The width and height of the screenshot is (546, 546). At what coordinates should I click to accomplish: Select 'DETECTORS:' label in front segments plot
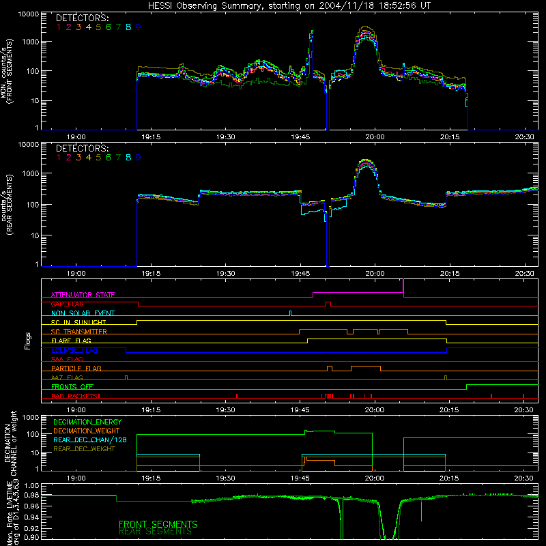[82, 18]
